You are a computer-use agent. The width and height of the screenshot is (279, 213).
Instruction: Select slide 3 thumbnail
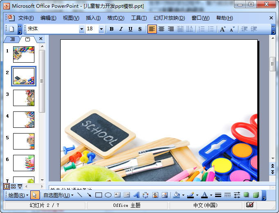tap(24, 98)
